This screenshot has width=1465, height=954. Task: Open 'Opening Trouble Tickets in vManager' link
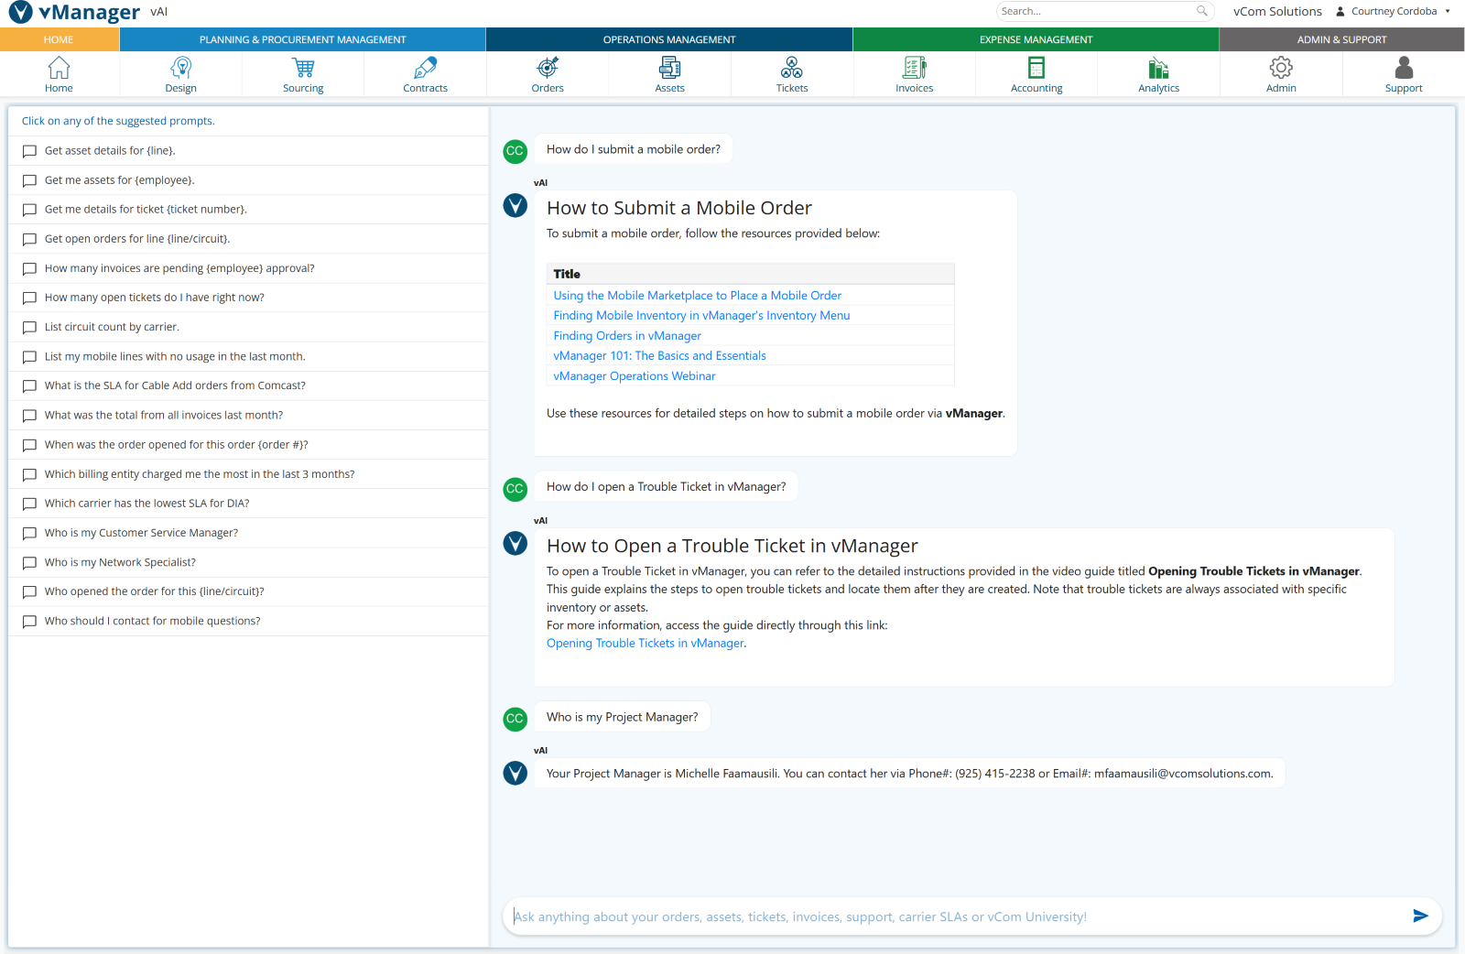pos(645,644)
